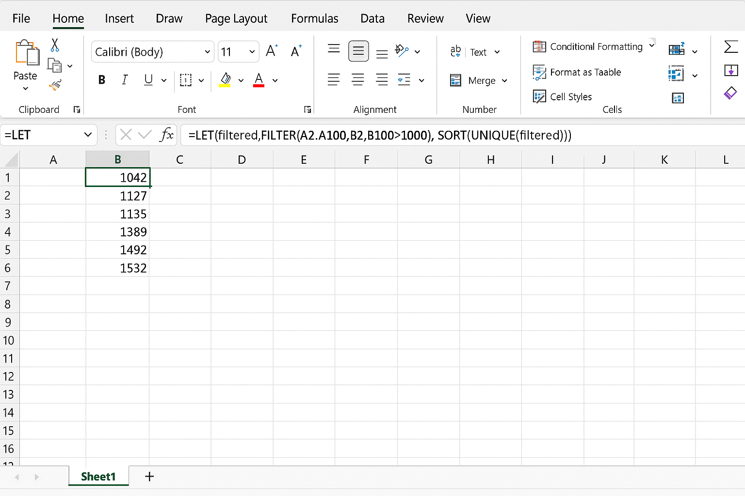Open the font name dropdown

[x=207, y=52]
